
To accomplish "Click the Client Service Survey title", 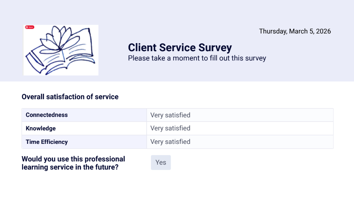I will tap(180, 48).
